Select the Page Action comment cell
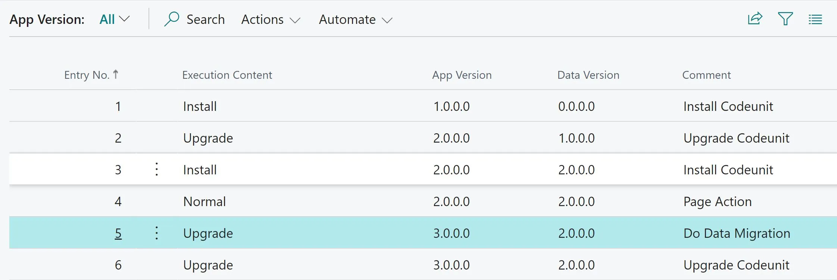The width and height of the screenshot is (837, 280). pos(717,202)
